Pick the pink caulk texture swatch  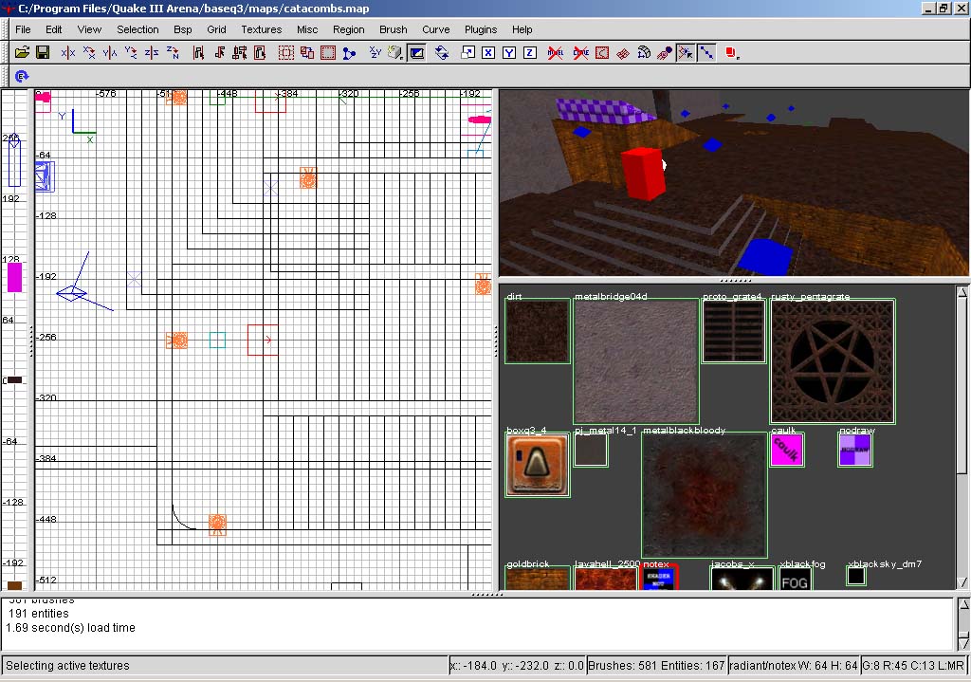[x=787, y=450]
